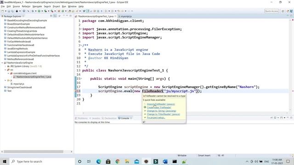
Task: Select NashornJavscriptEngineTest_1.java in Package Explorer
Action: coord(34,77)
